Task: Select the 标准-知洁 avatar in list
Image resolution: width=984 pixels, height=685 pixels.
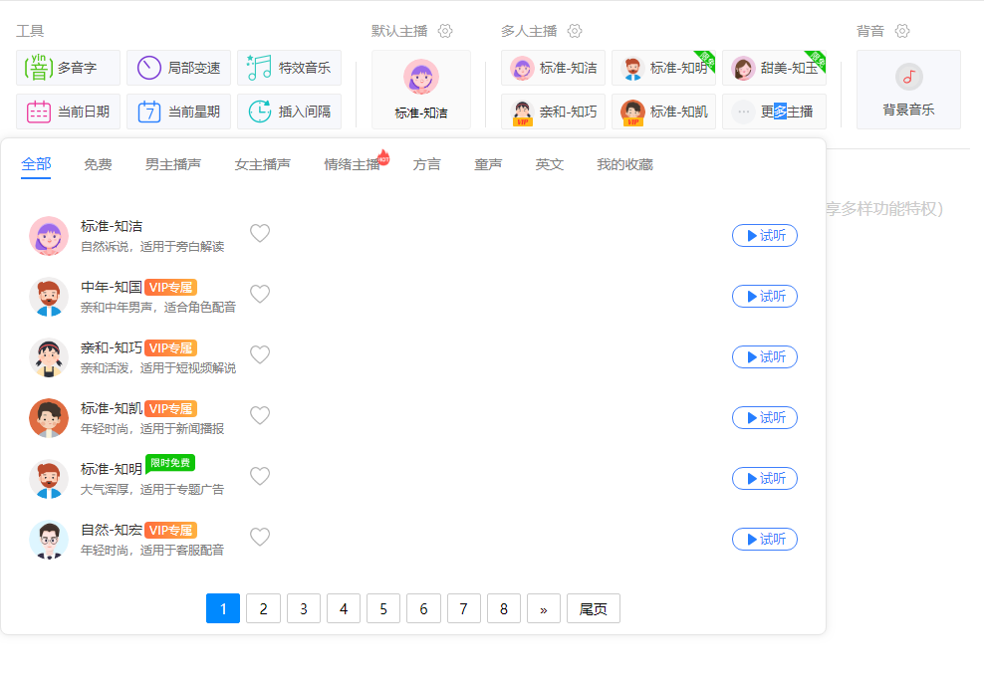Action: 49,236
